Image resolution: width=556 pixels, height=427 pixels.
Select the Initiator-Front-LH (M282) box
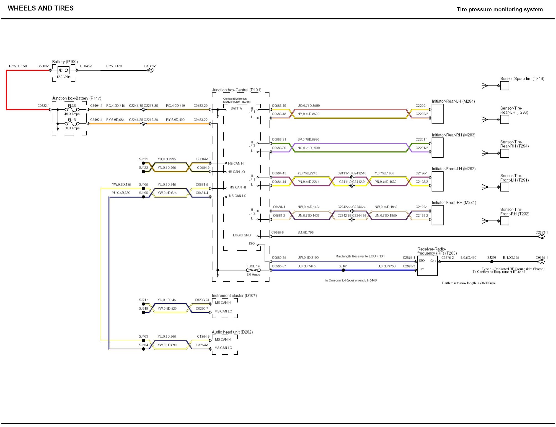[x=437, y=181]
